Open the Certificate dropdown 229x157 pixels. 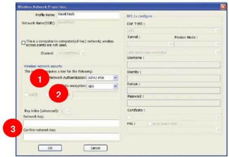pos(177,117)
